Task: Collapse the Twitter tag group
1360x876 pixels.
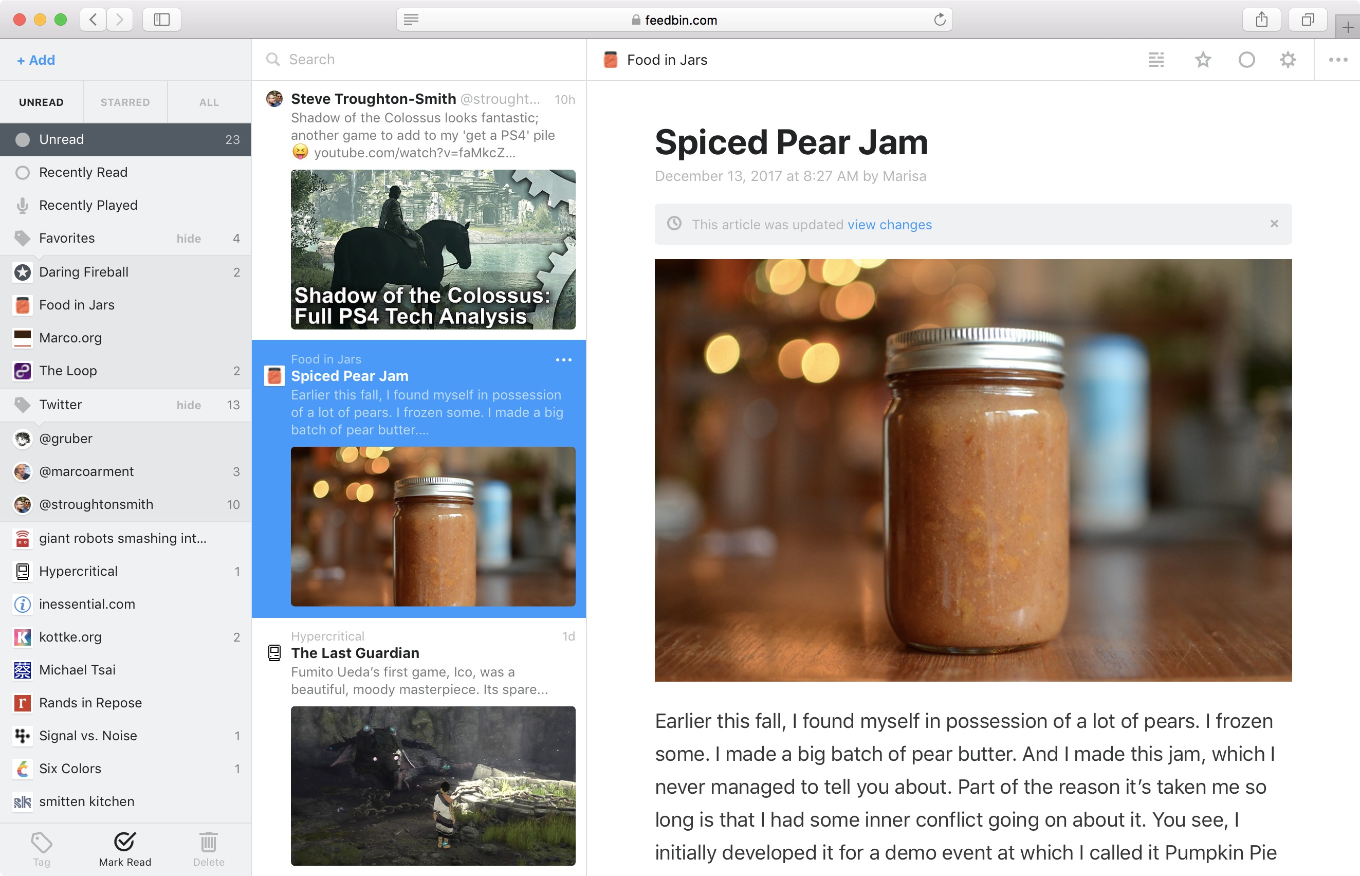Action: (x=23, y=405)
